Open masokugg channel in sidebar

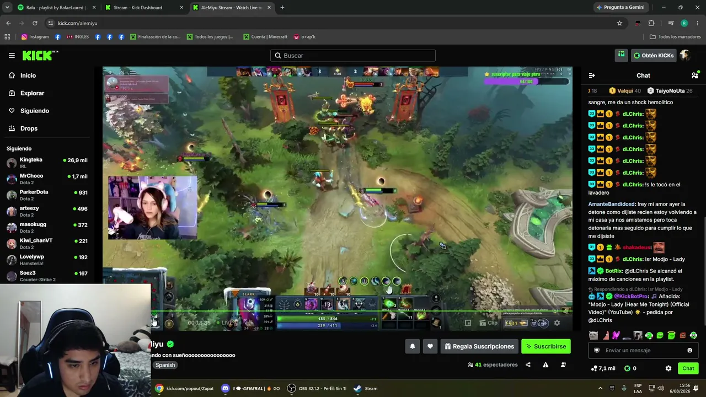click(x=47, y=227)
